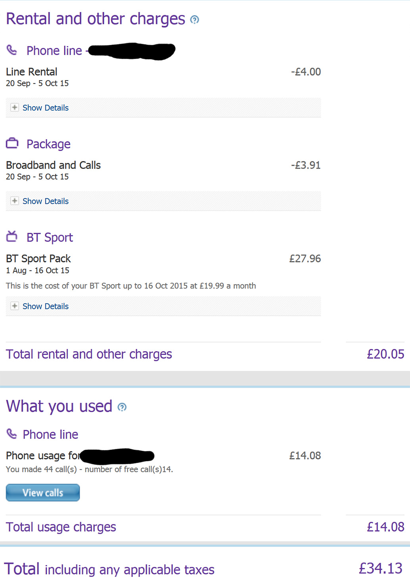Click the Rental and other charges heading

(96, 19)
